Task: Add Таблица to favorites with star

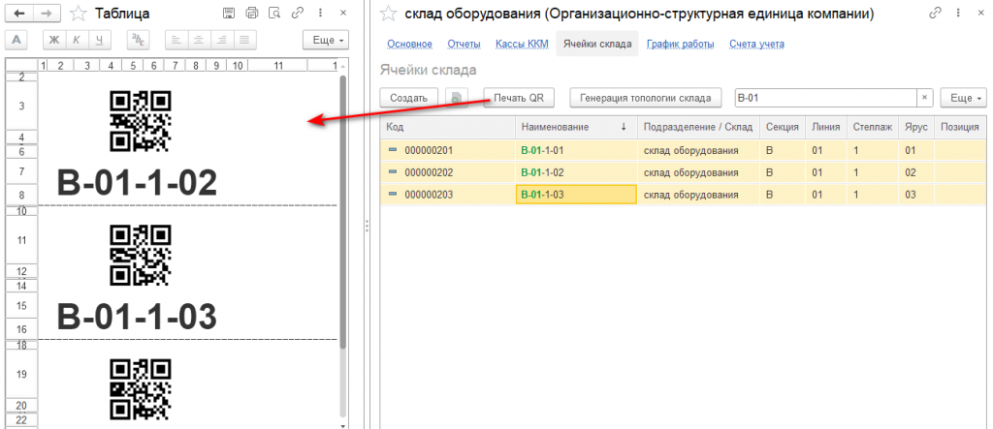Action: [x=79, y=13]
